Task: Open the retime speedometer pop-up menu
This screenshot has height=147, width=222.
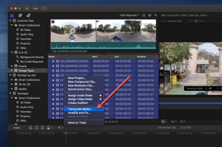Action: [x=183, y=121]
